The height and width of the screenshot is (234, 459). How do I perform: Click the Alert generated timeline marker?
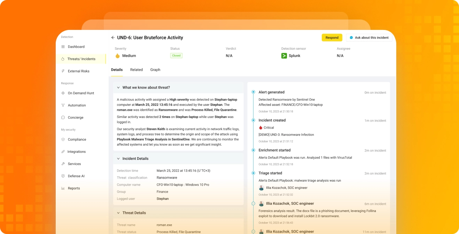[x=253, y=92]
